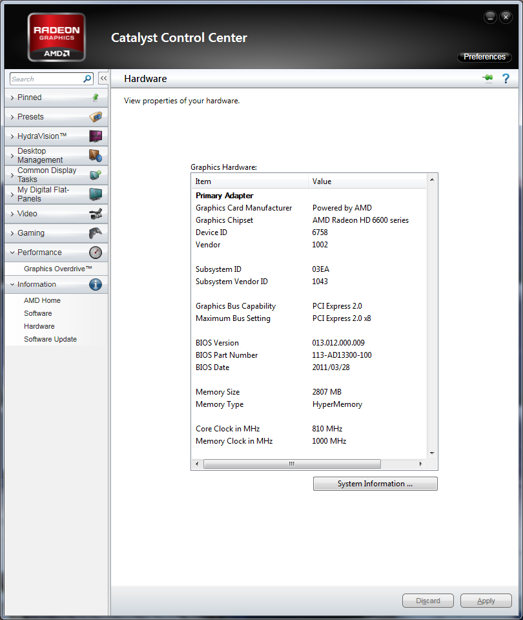Click the System Information button

375,484
